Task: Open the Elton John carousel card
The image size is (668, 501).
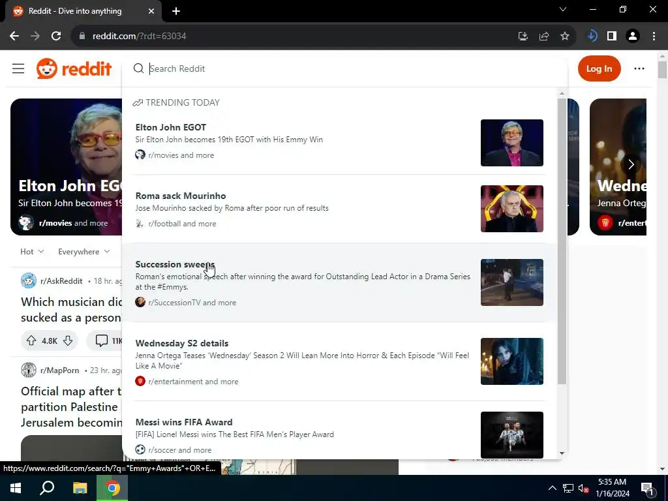Action: click(66, 167)
